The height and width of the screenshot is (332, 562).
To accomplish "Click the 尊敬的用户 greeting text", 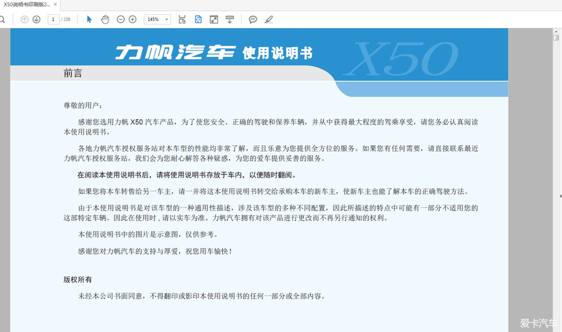I will (x=83, y=105).
